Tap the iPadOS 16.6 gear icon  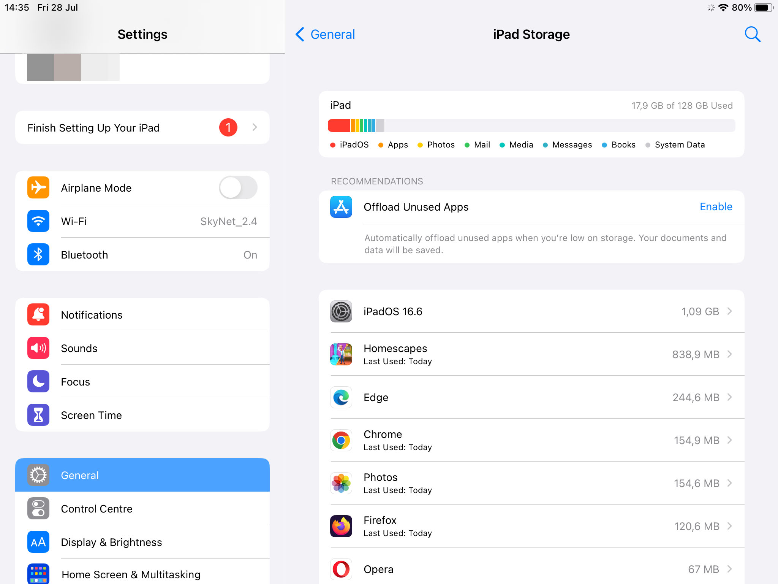click(x=341, y=311)
